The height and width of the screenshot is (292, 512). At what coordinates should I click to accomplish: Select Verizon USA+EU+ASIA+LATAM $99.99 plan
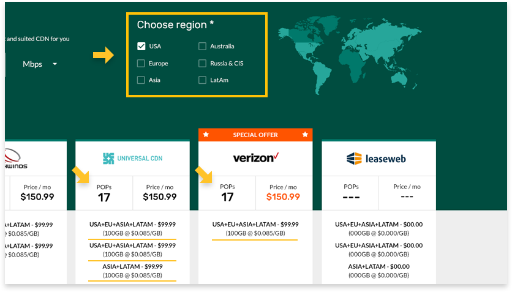(x=255, y=229)
